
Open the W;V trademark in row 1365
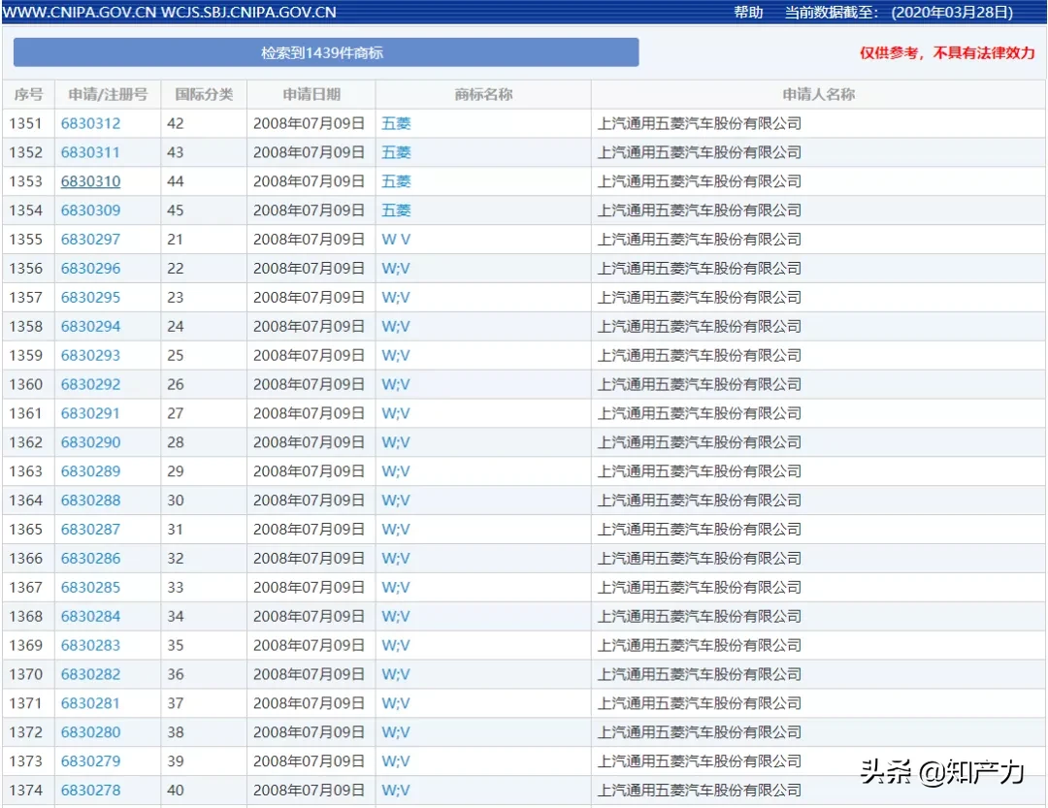[x=396, y=530]
